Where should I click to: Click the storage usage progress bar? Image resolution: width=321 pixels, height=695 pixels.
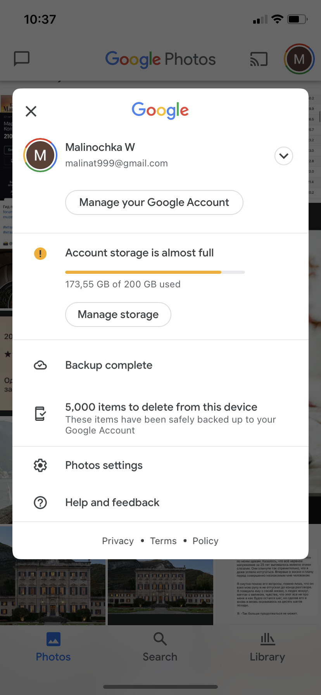[155, 272]
